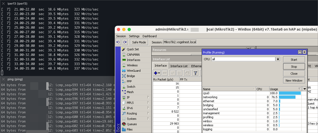Open Routing icon in sidebar
The width and height of the screenshot is (318, 133).
point(124,113)
